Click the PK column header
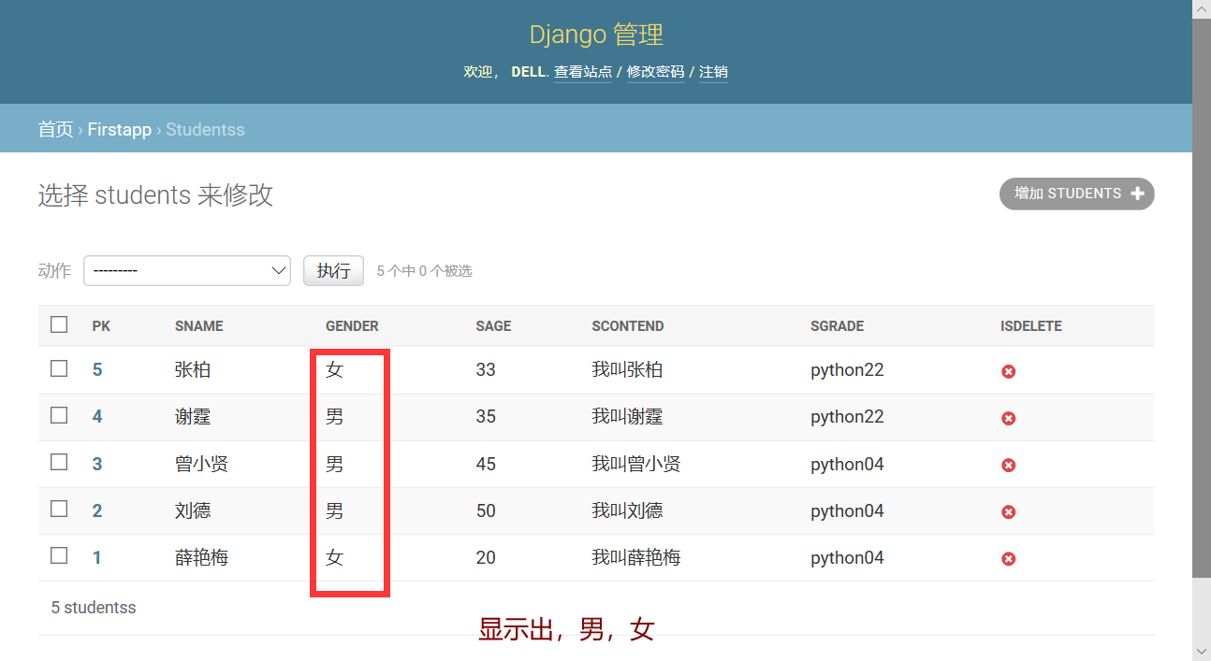This screenshot has width=1211, height=661. (101, 326)
